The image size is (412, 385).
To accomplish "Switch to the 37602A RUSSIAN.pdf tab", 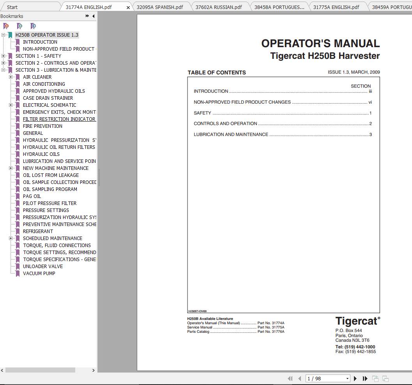I will pos(218,6).
